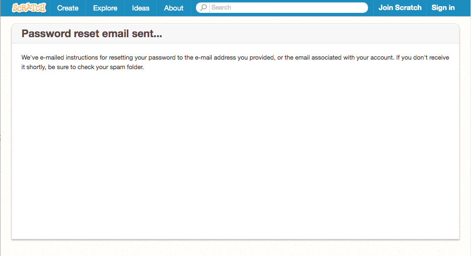
Task: Visit the About page
Action: pyautogui.click(x=174, y=8)
